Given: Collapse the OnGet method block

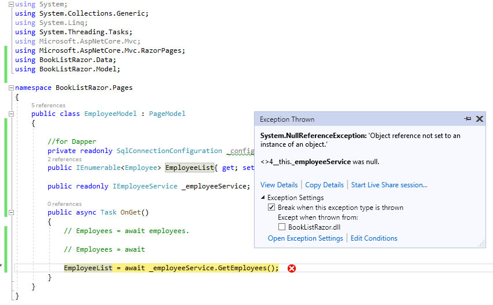Looking at the screenshot, I should (12, 213).
